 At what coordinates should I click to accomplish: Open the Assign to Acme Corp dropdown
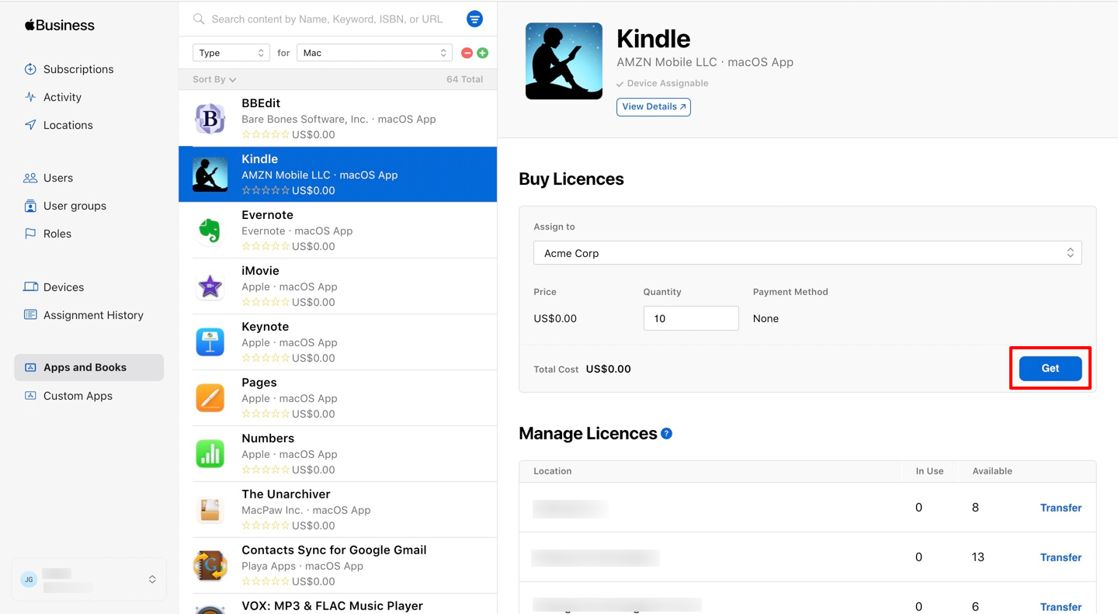click(807, 253)
